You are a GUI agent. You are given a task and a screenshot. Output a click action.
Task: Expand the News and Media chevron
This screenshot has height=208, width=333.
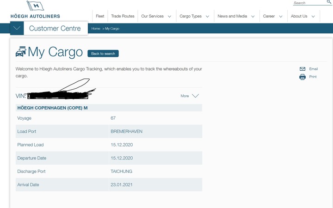[253, 16]
